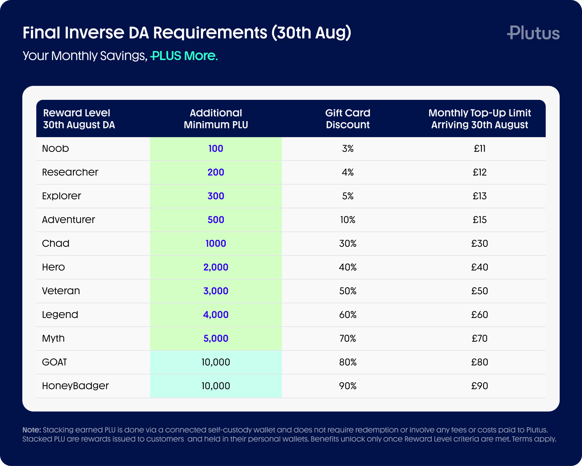Click the '£80' top-up limit
The width and height of the screenshot is (582, 466).
click(479, 362)
